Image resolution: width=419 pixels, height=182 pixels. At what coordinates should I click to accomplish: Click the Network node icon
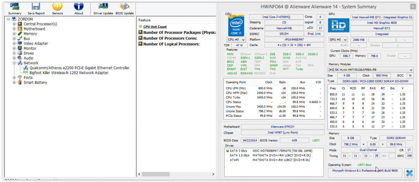coord(20,63)
